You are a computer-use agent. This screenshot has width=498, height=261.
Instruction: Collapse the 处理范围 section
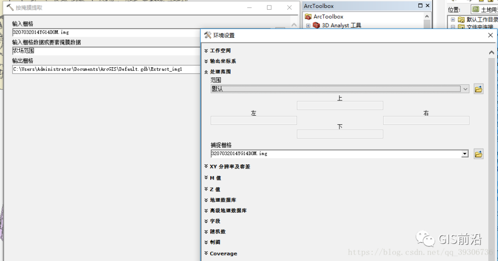point(206,72)
